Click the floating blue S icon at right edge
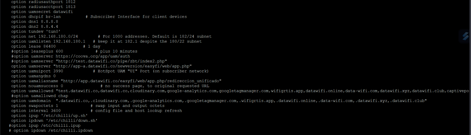471x135 pixels. (x=465, y=36)
